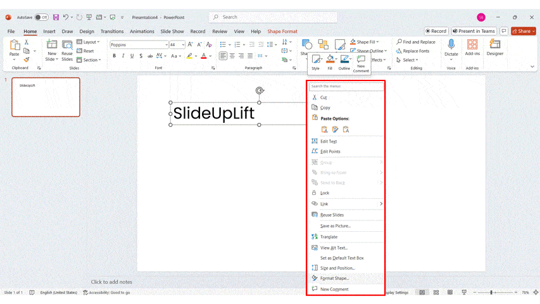Apply the red font color swatch
Screen dimensions: 540x304
(x=204, y=56)
